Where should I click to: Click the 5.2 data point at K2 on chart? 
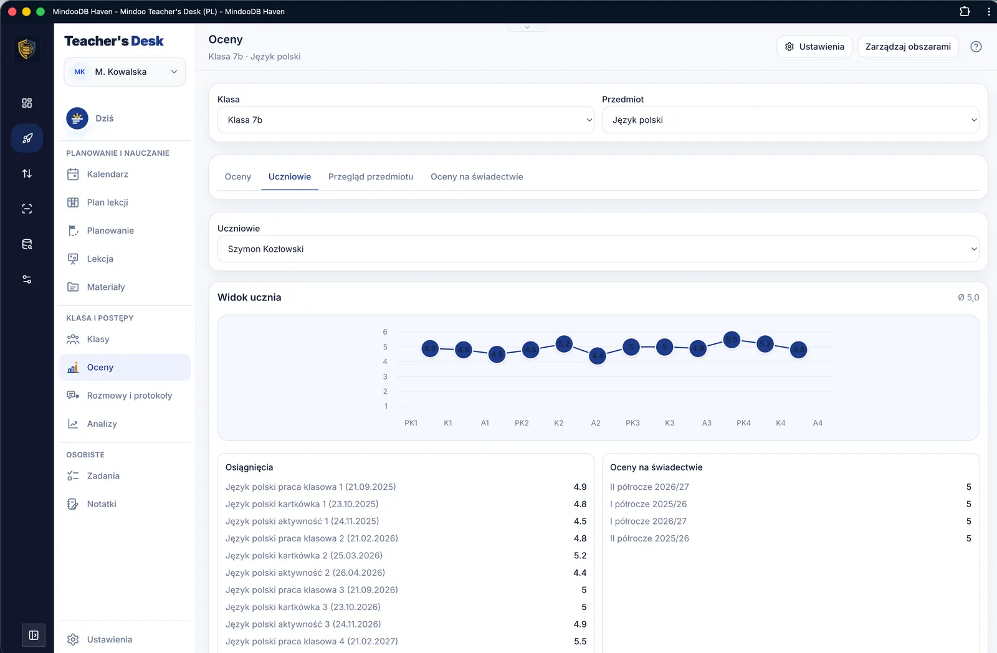[564, 343]
